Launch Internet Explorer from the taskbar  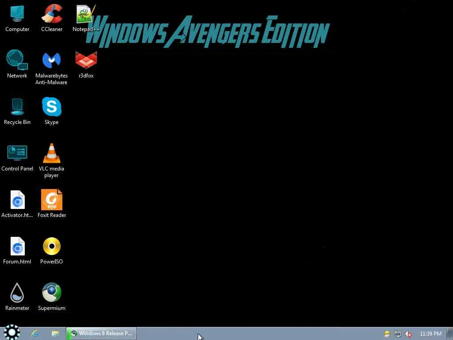coord(35,334)
